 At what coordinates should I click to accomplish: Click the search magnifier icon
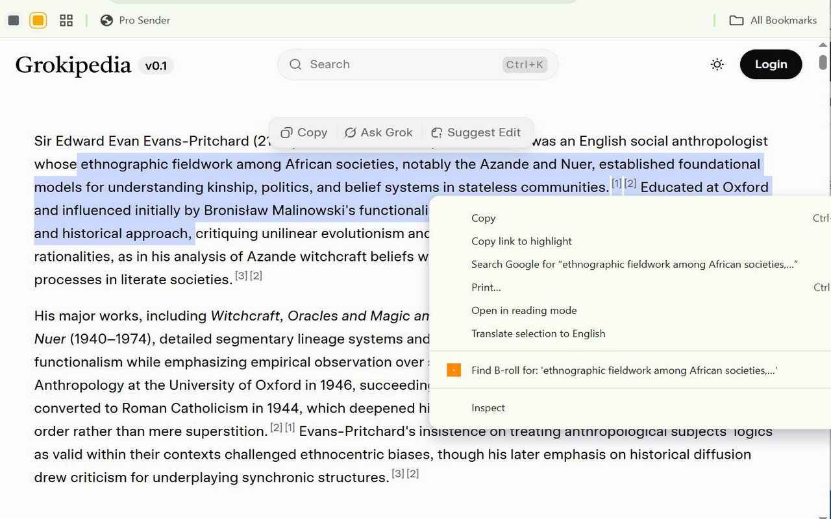pos(295,64)
